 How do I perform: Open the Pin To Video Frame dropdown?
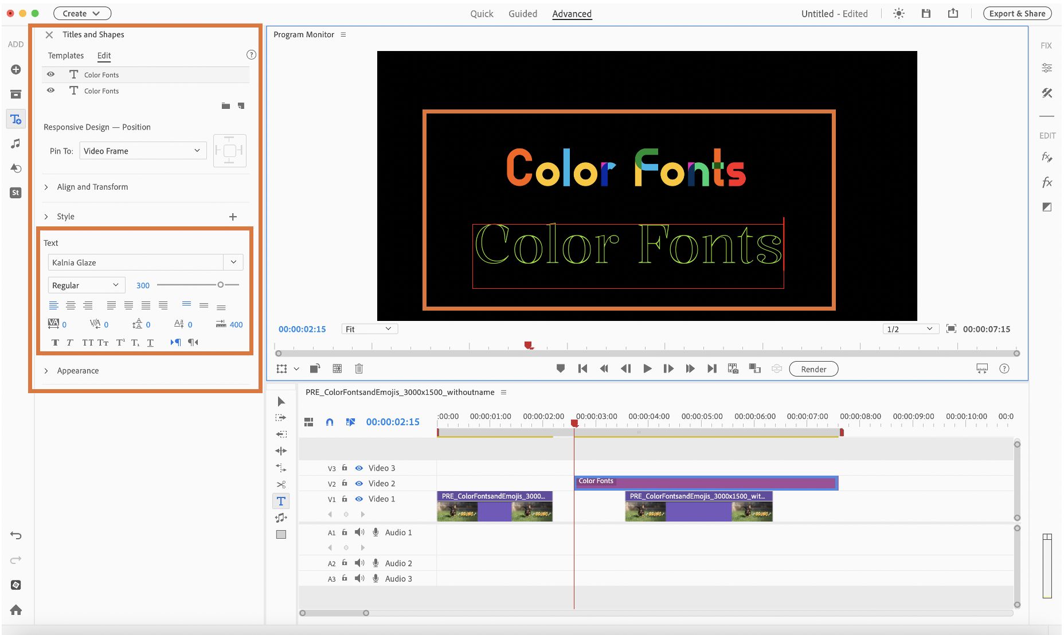point(143,151)
